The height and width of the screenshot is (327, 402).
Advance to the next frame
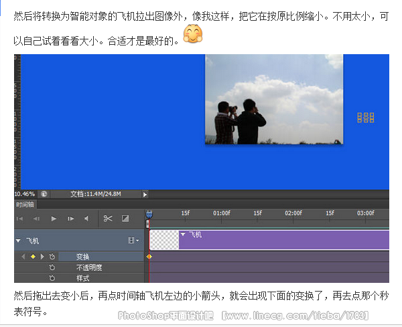pos(71,219)
